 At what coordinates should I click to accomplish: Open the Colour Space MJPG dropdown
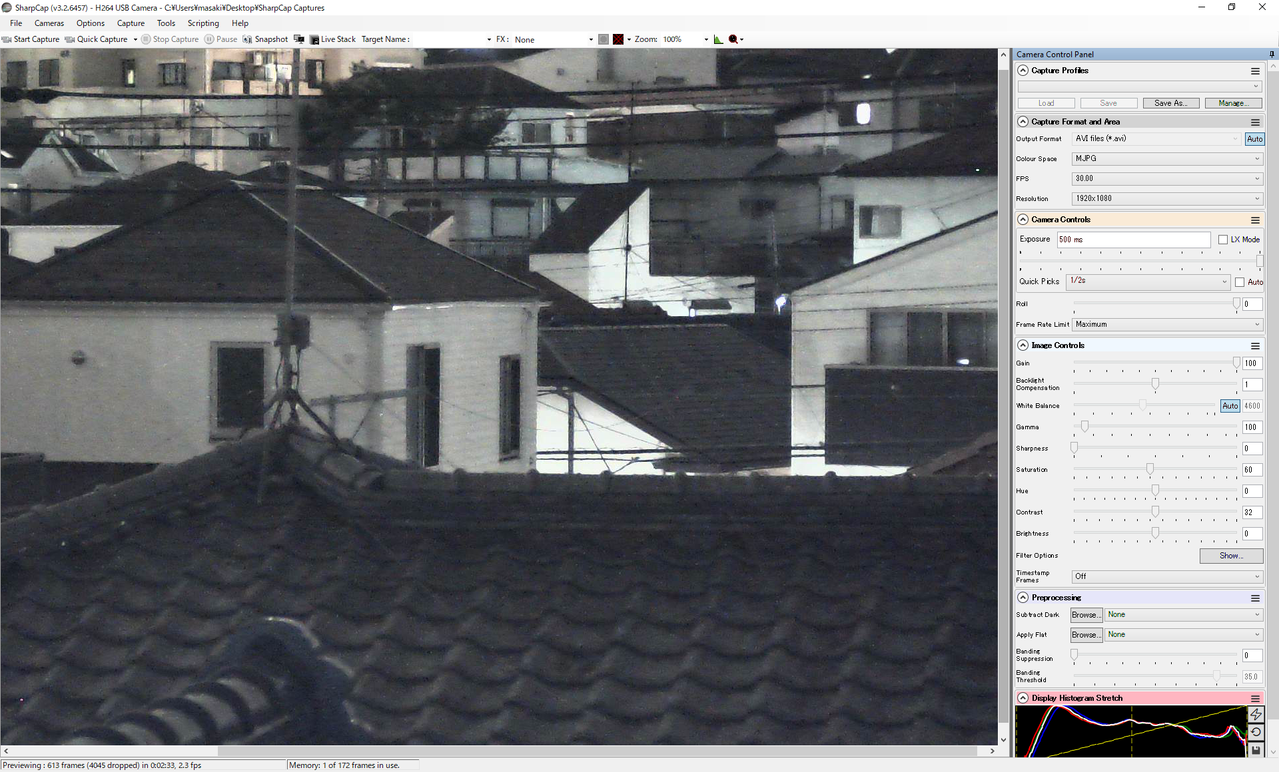tap(1167, 158)
